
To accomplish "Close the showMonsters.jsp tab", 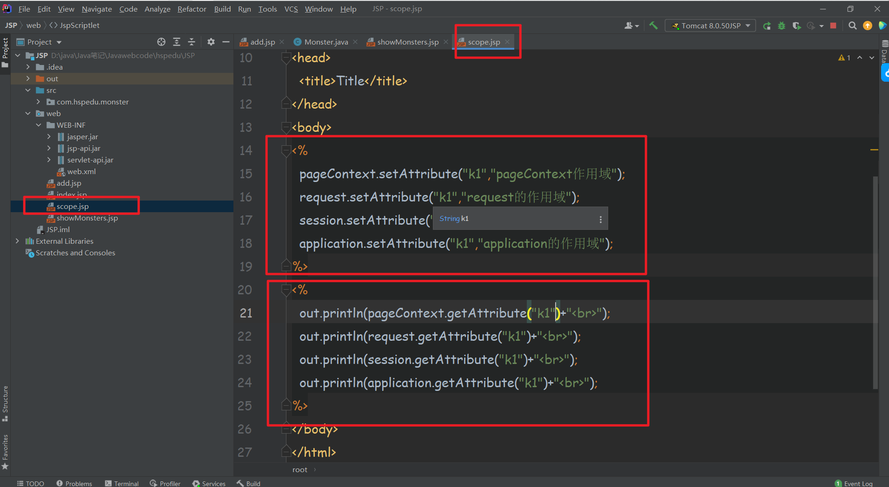I will coord(446,42).
